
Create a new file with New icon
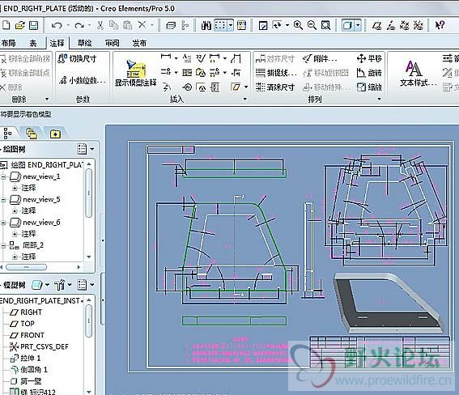point(6,25)
